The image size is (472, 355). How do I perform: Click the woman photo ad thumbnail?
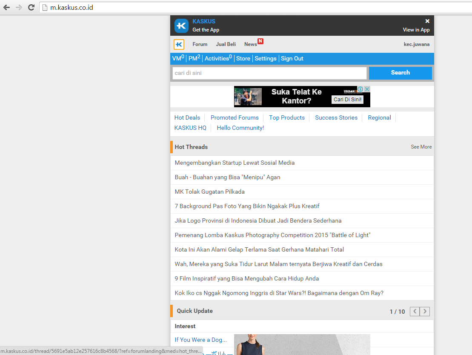302,344
